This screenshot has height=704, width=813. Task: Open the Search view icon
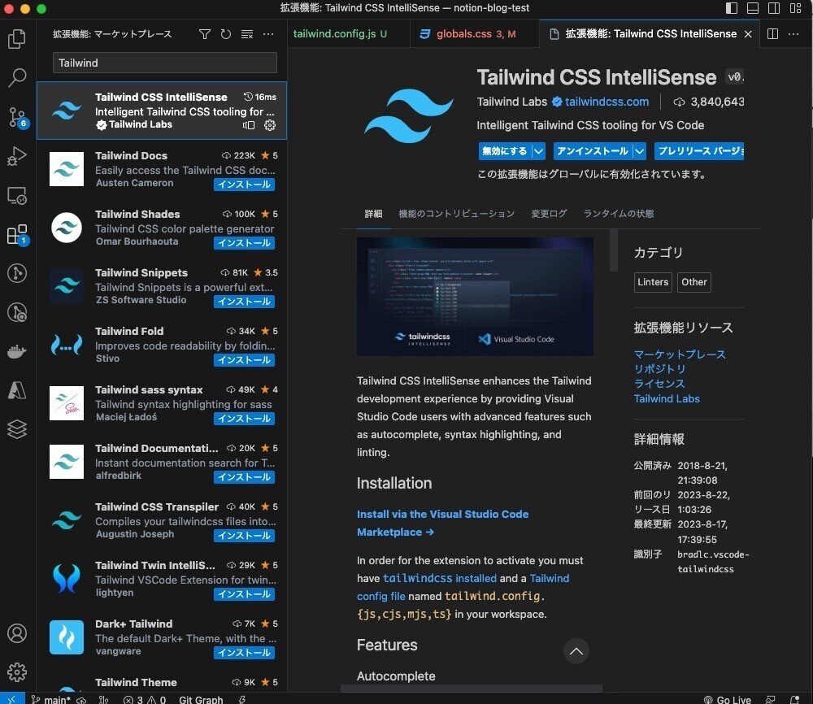tap(17, 78)
